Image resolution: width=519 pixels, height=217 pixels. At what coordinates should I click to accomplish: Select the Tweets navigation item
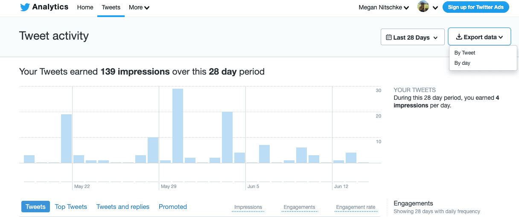pyautogui.click(x=111, y=7)
